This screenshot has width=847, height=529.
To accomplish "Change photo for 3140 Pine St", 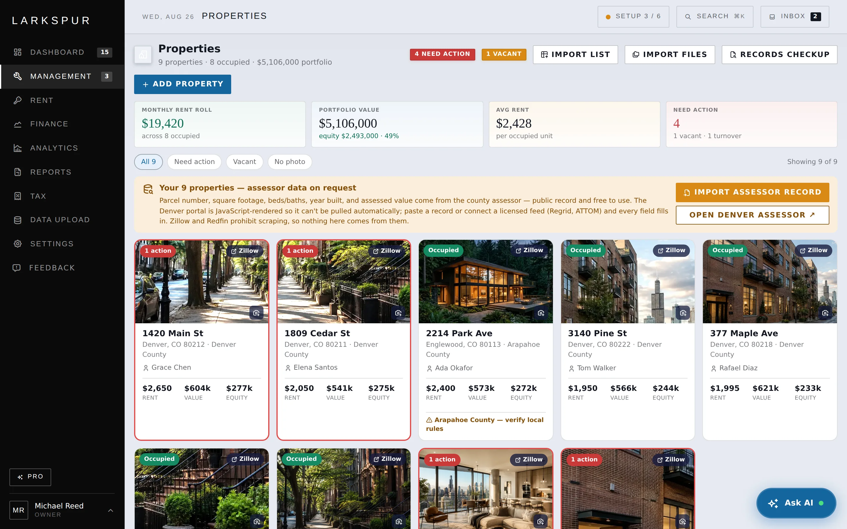I will [683, 313].
